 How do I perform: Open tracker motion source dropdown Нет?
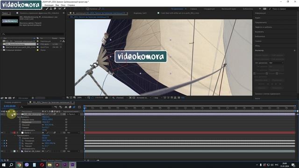(276, 63)
